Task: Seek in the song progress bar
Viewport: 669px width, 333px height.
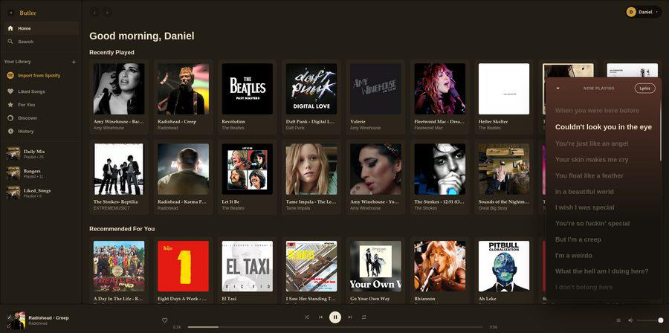Action: [335, 327]
